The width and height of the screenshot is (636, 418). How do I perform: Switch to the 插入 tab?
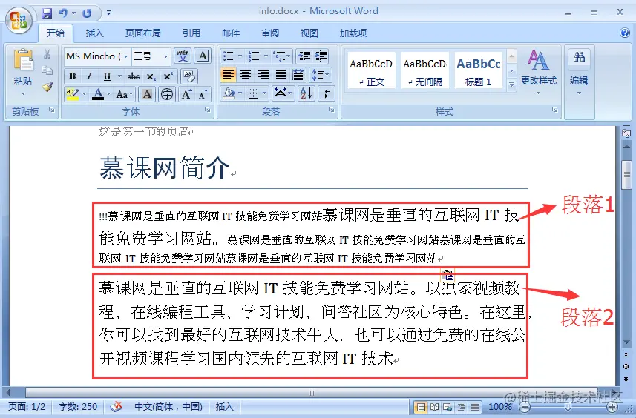(94, 33)
